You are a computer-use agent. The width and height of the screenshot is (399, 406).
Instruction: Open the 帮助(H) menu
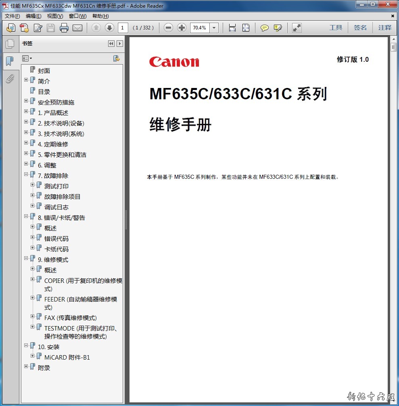click(x=100, y=16)
